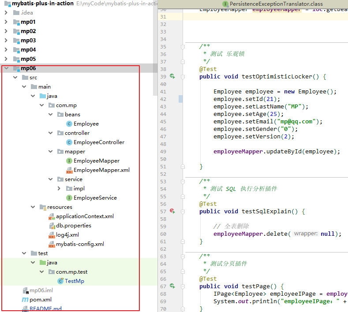Screen dimensions: 348x312
Task: Click failed-test run icon beside testSqlExplain
Action: 172,212
